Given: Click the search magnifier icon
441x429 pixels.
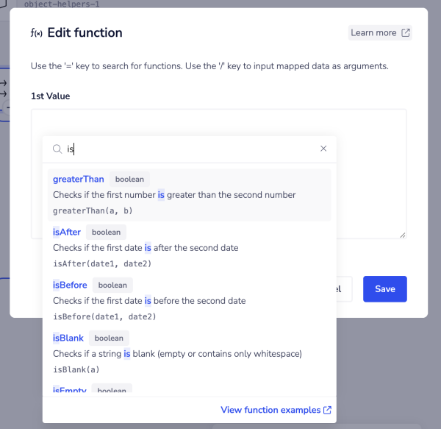Looking at the screenshot, I should coord(57,149).
